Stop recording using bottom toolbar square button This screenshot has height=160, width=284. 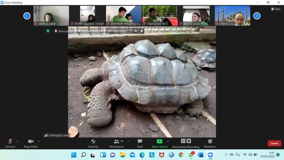point(189,141)
